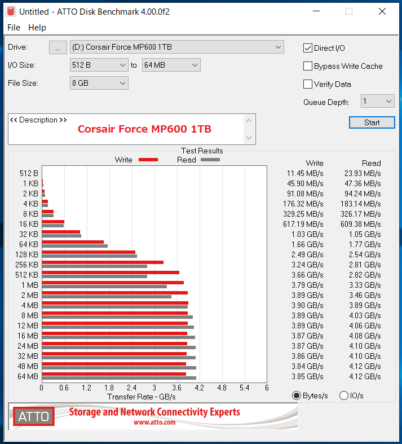This screenshot has width=402, height=444.
Task: Open the Help menu
Action: tap(37, 28)
